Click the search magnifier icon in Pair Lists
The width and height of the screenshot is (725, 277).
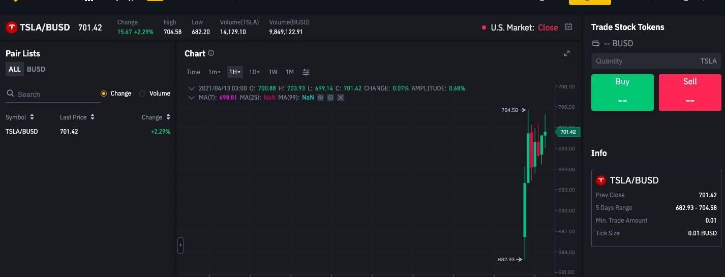(x=10, y=94)
